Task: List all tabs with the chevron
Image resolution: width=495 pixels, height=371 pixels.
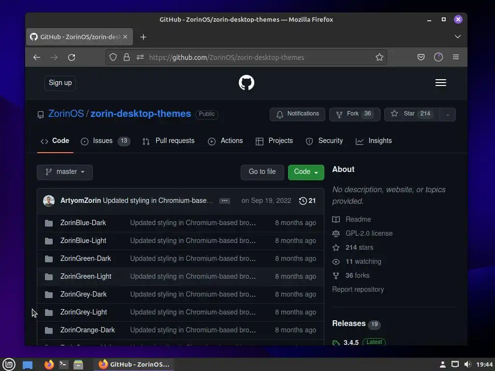Action: click(x=457, y=37)
